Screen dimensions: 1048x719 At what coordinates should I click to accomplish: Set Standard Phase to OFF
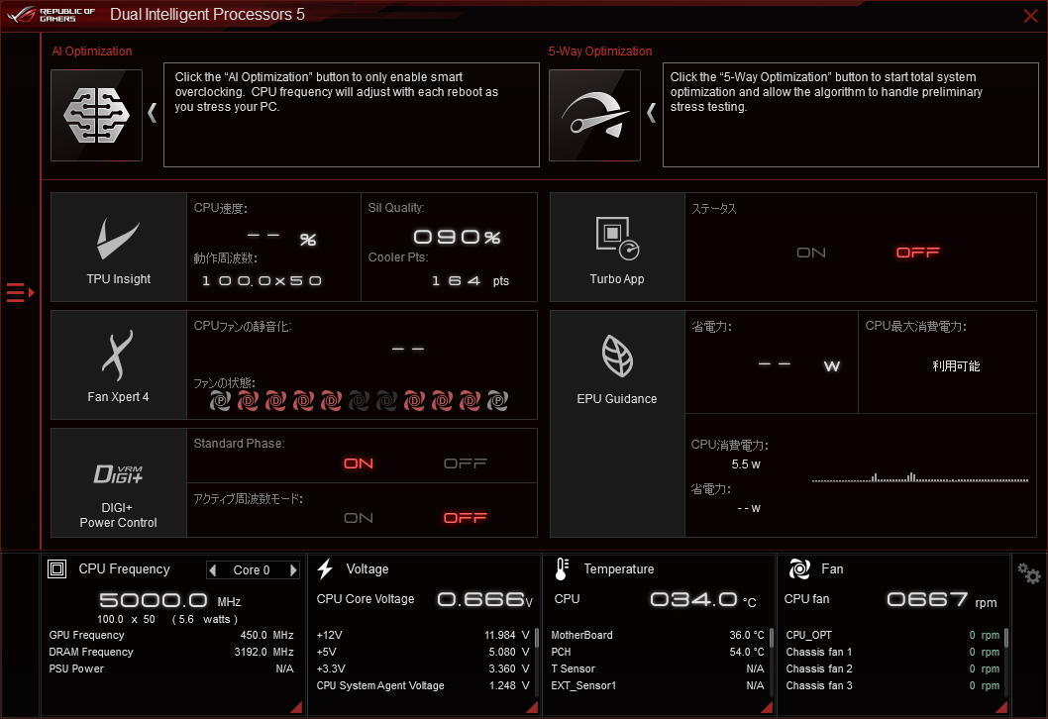[x=466, y=463]
